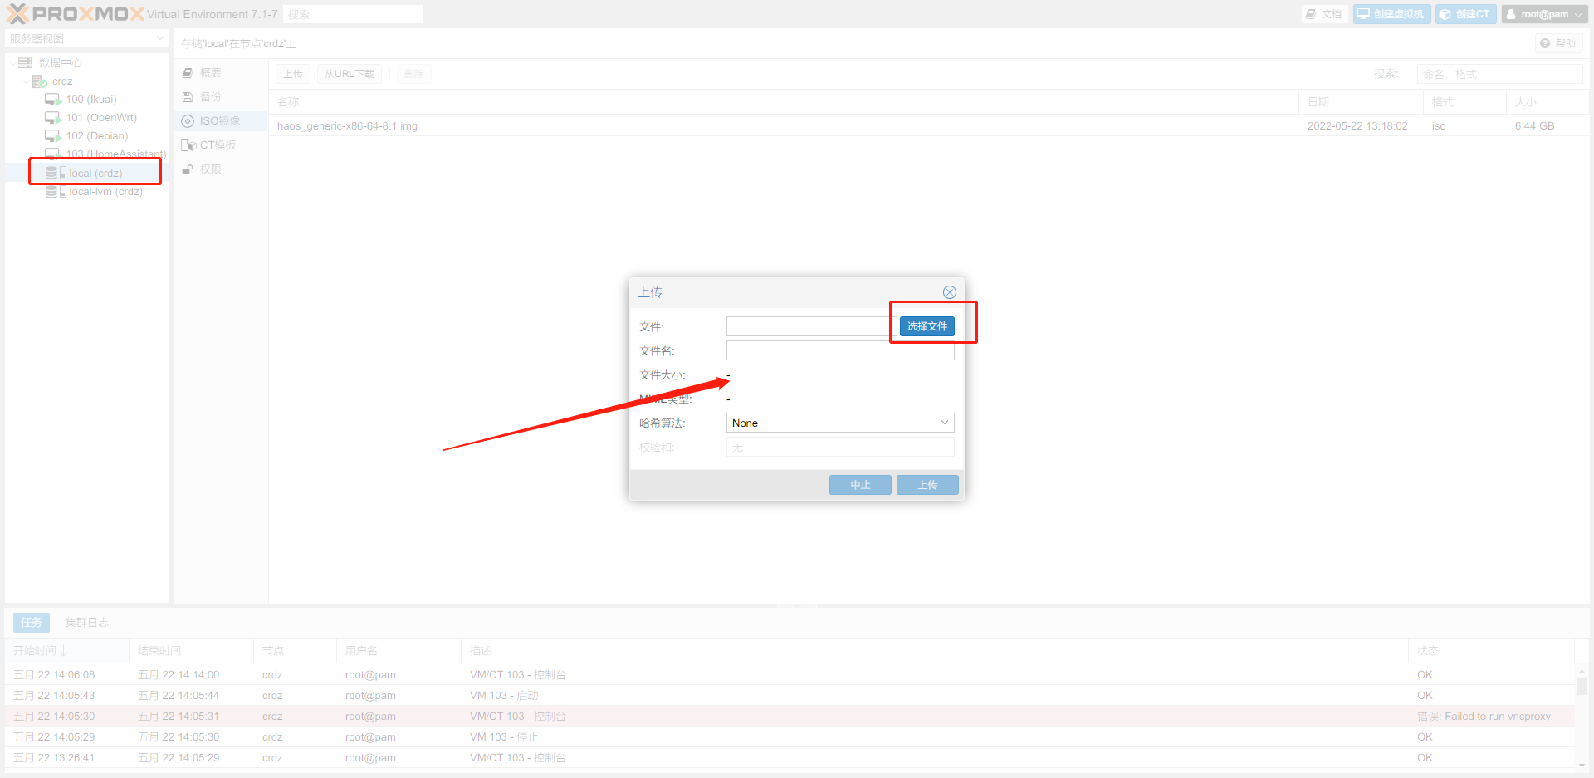The image size is (1594, 778).
Task: Click into the 文件名 input field
Action: point(839,350)
